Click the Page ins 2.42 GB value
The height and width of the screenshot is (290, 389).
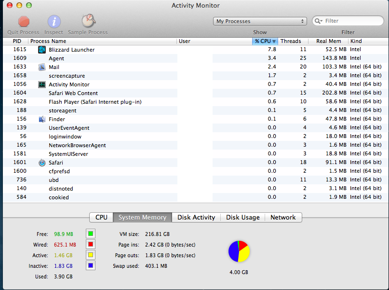tap(170, 245)
